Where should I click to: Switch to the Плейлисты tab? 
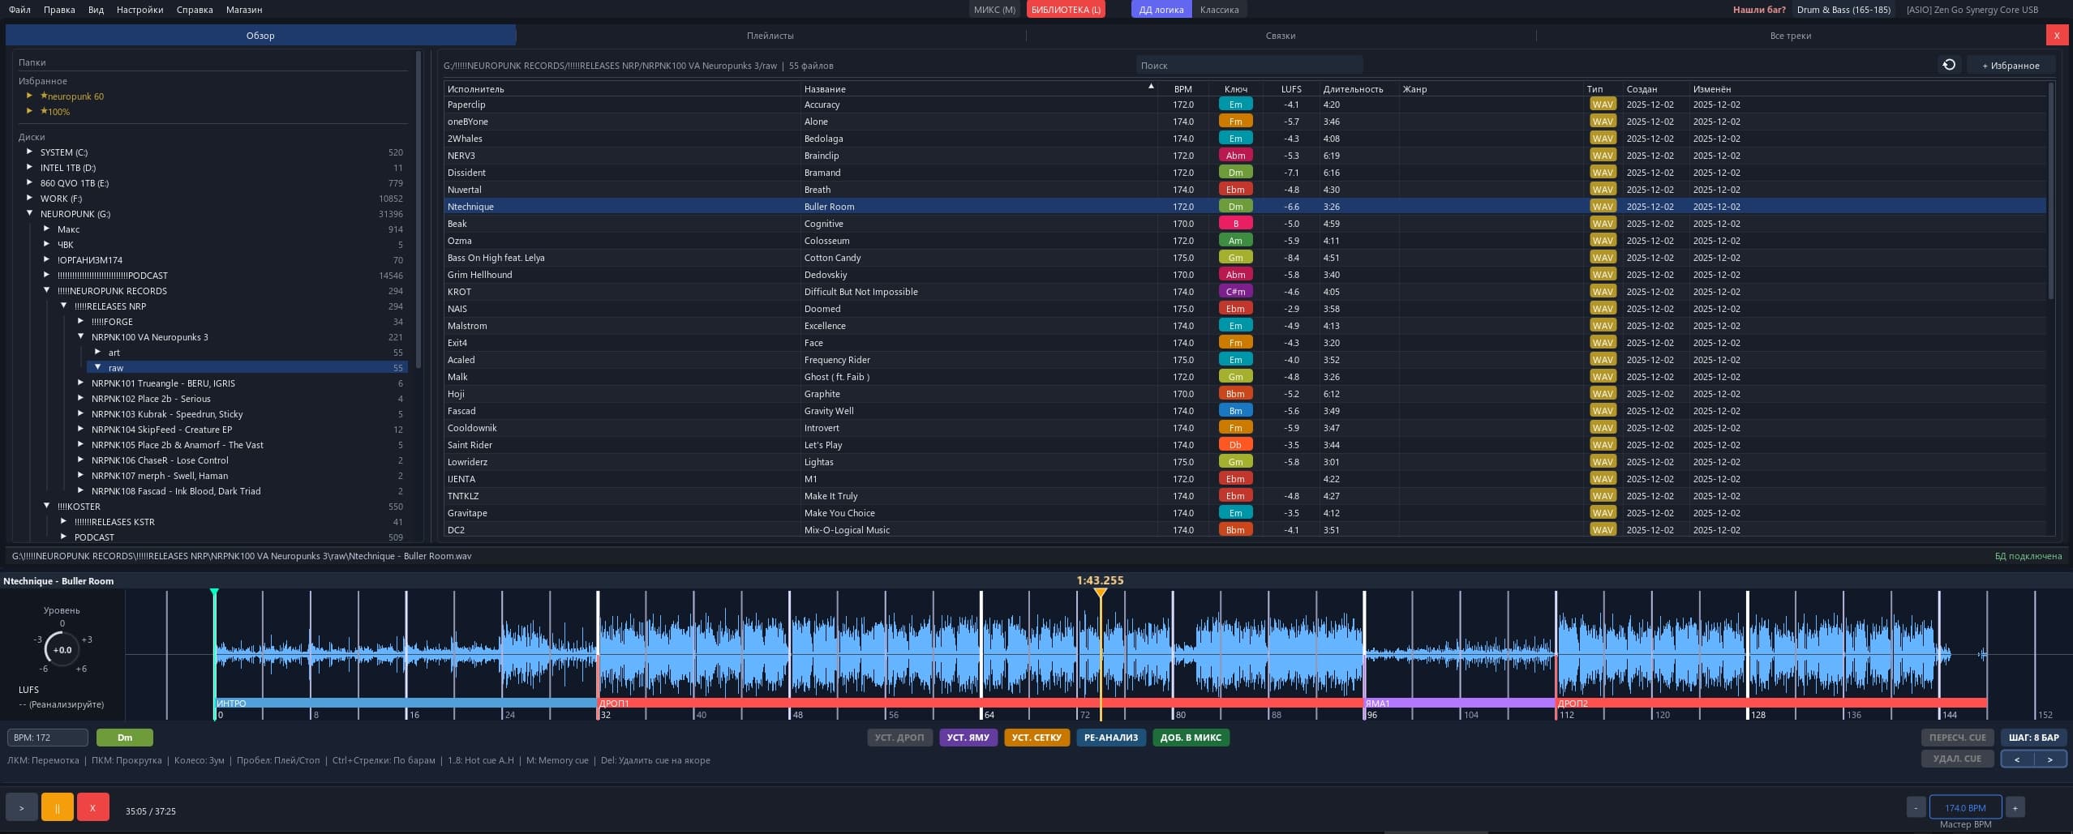click(770, 36)
